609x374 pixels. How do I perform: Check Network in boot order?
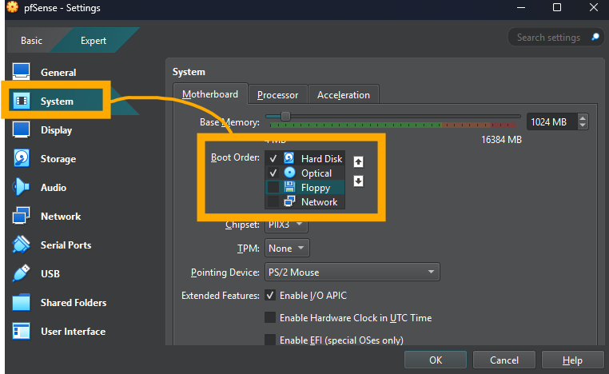[273, 201]
